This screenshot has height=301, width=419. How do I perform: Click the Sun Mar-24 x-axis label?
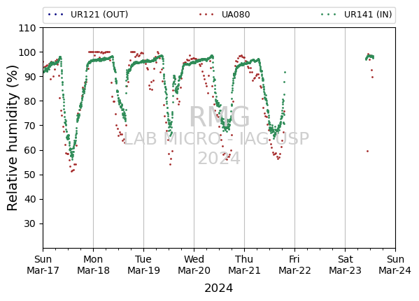tap(395, 265)
